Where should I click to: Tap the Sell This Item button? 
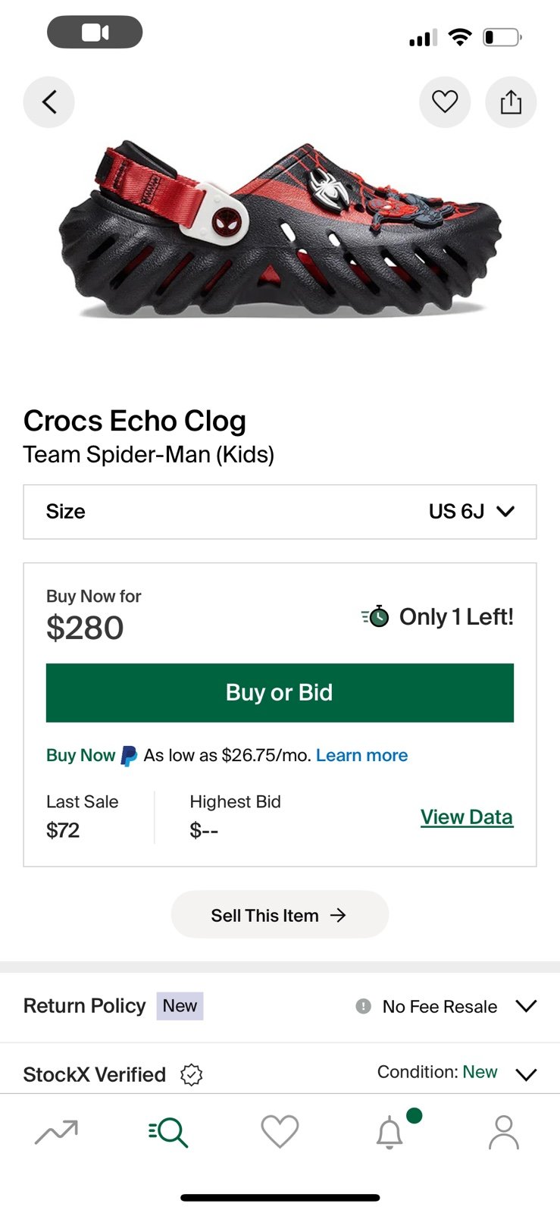click(280, 915)
